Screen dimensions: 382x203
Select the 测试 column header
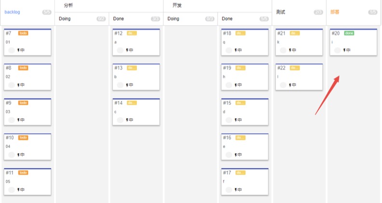[x=281, y=12]
